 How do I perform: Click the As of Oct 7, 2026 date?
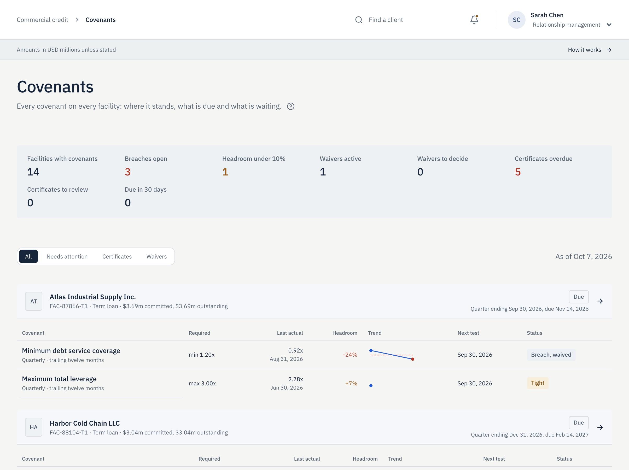(x=584, y=256)
